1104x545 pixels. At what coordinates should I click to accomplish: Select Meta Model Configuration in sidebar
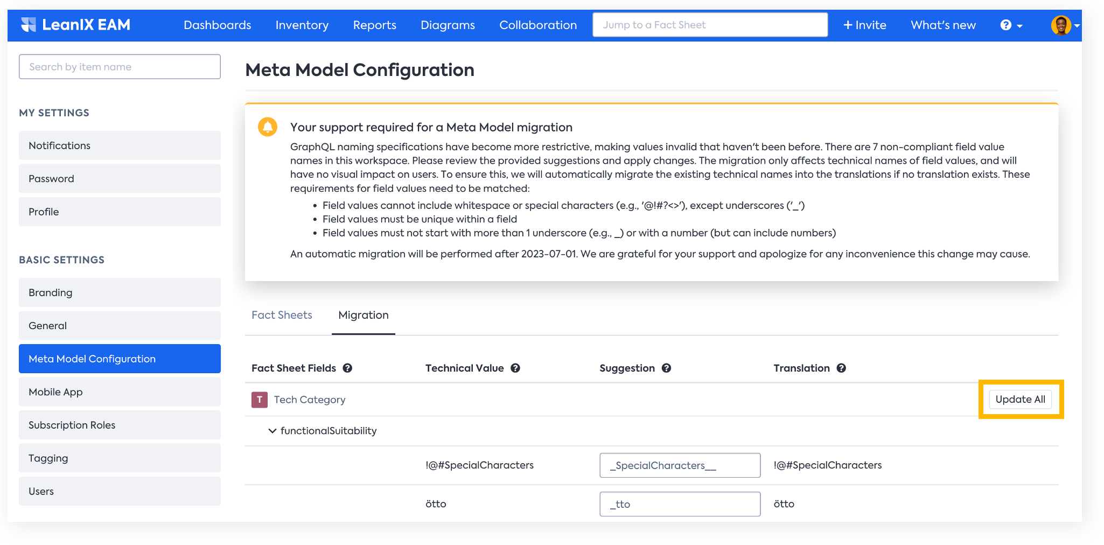click(x=120, y=359)
